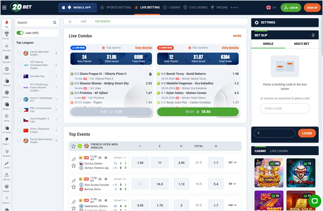Open Live Casino in the top nav

click(195, 8)
